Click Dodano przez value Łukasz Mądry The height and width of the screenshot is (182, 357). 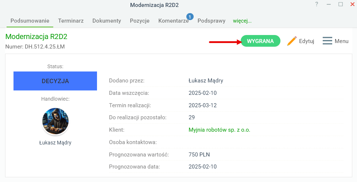pos(206,81)
